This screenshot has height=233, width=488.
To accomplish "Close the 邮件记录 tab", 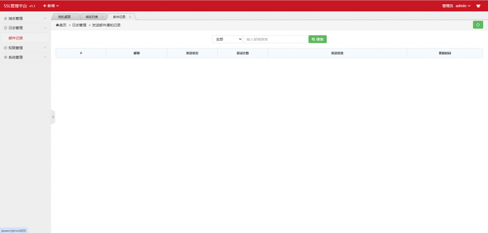I will point(130,17).
